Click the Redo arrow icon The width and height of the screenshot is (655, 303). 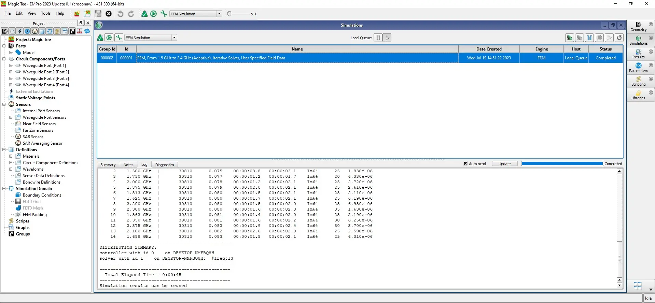point(131,14)
